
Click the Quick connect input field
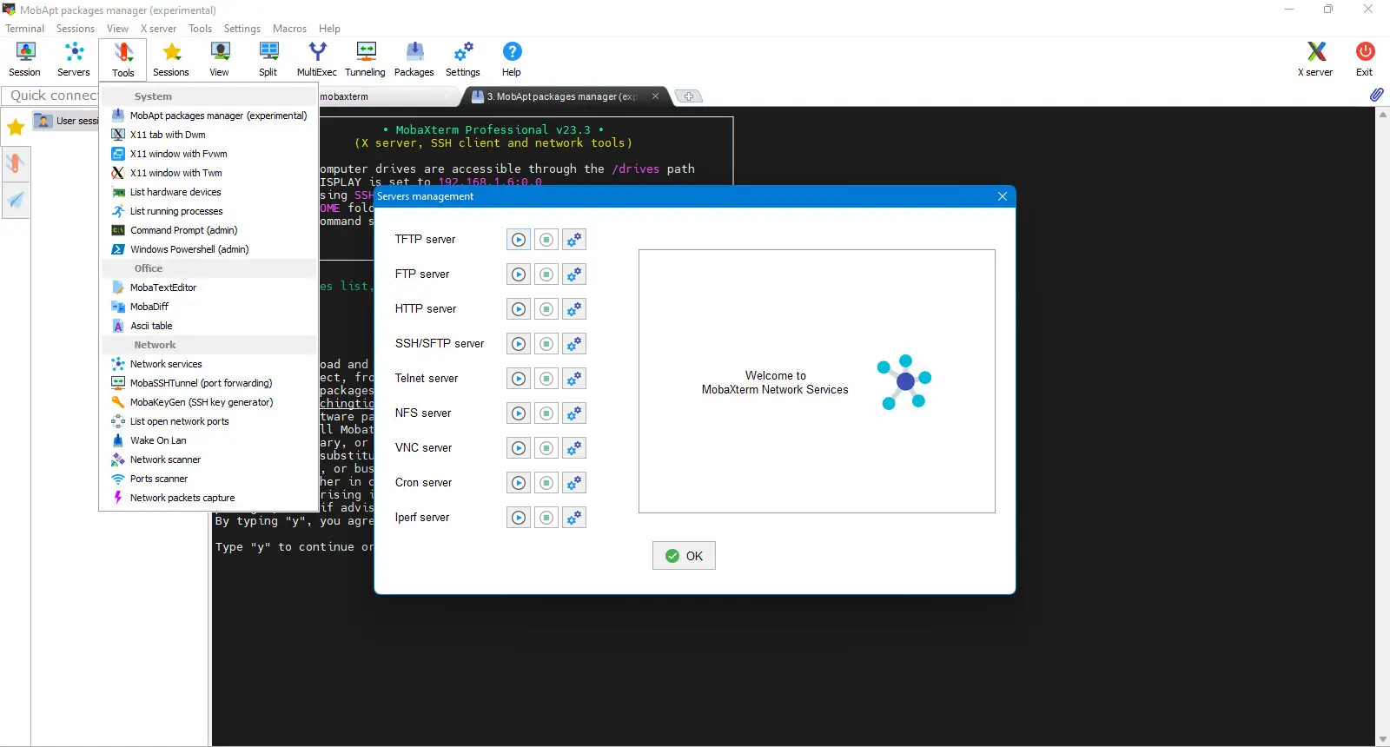click(50, 96)
